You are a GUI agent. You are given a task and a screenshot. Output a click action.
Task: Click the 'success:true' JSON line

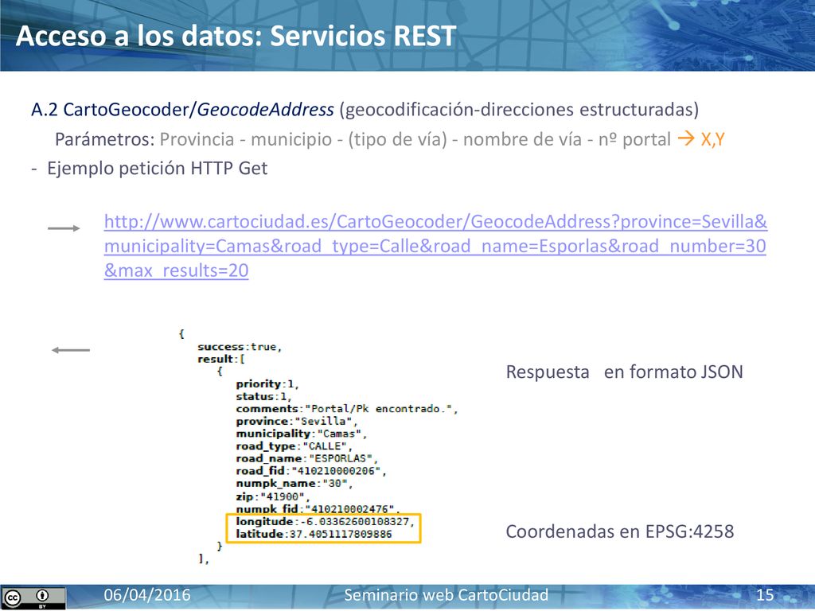click(x=240, y=347)
